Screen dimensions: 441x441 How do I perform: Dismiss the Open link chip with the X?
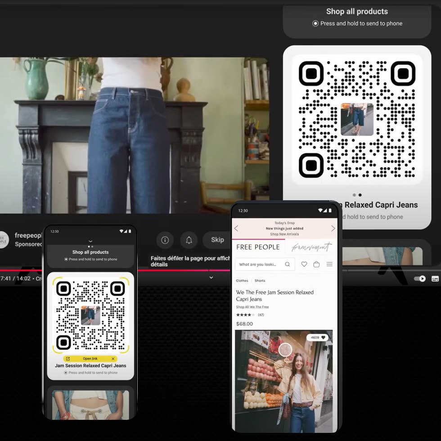(x=113, y=359)
